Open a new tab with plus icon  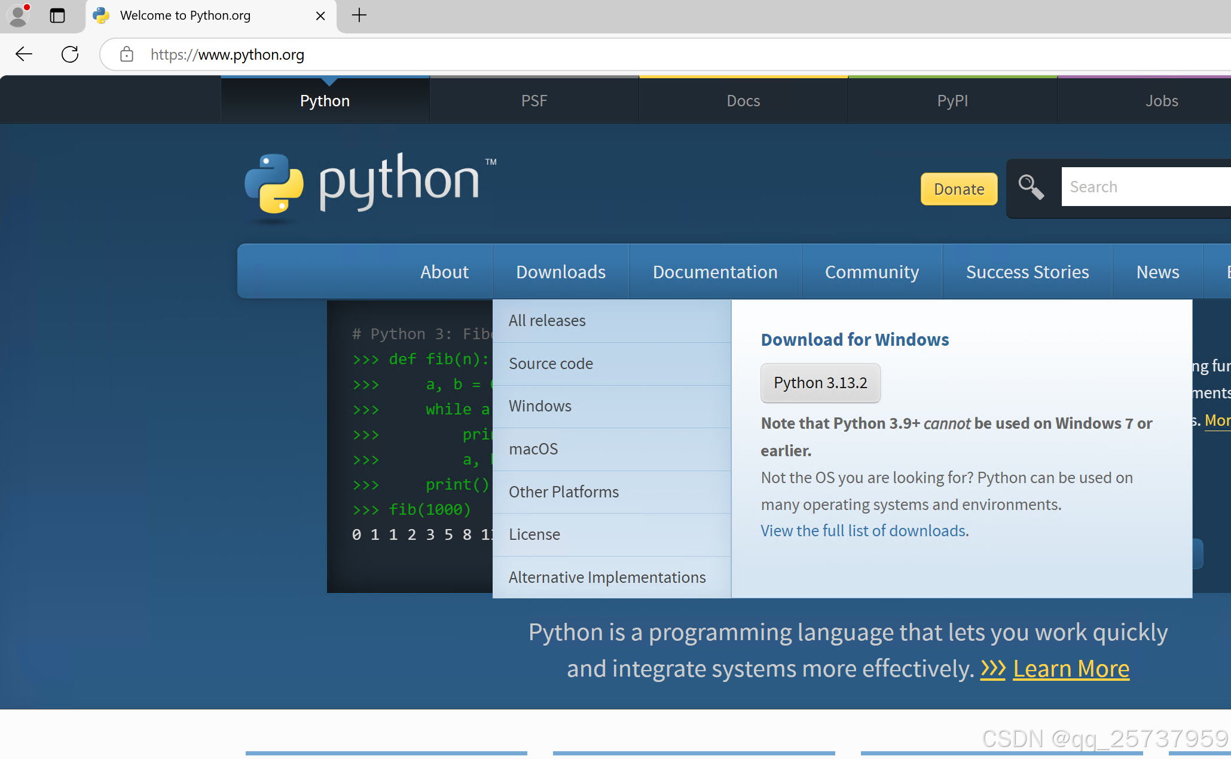tap(359, 16)
